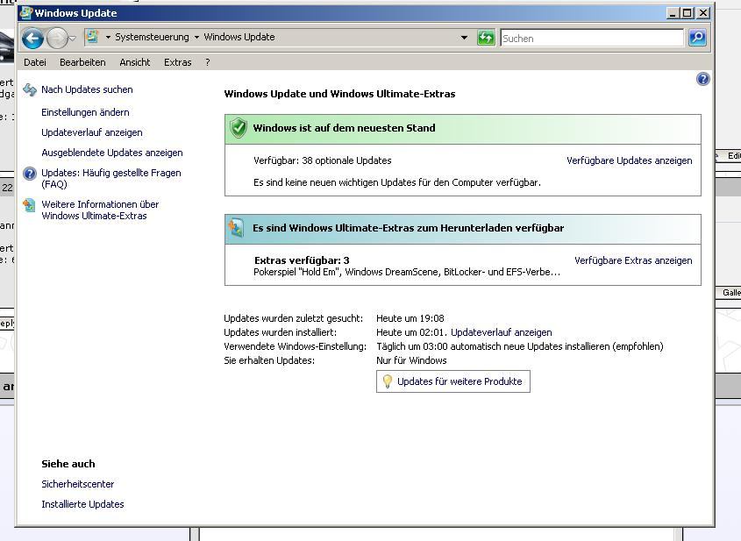Image resolution: width=741 pixels, height=541 pixels.
Task: Click the greyed Forward arrow button
Action: point(57,38)
